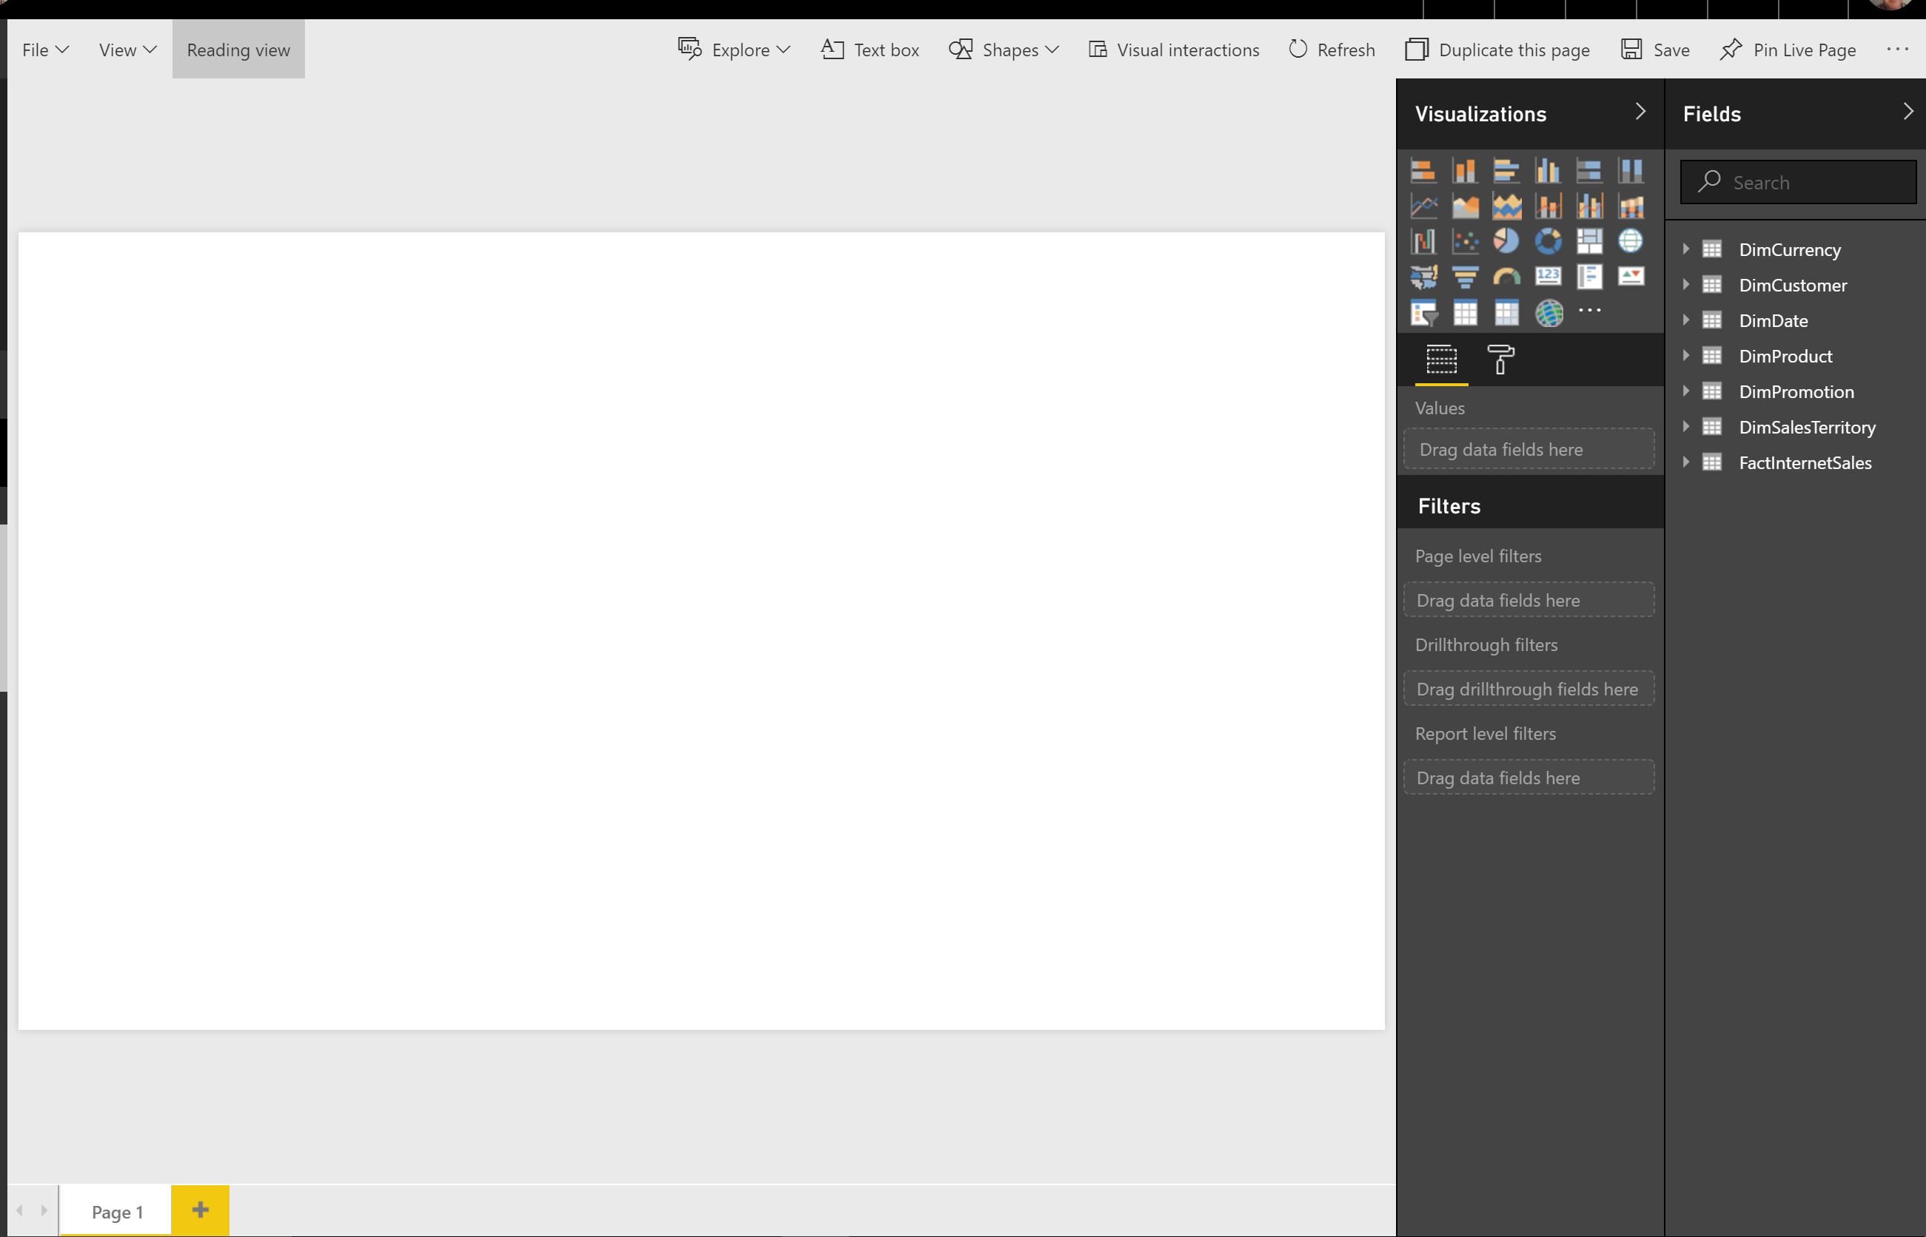The image size is (1926, 1237).
Task: Select the Line chart visual
Action: (1423, 206)
